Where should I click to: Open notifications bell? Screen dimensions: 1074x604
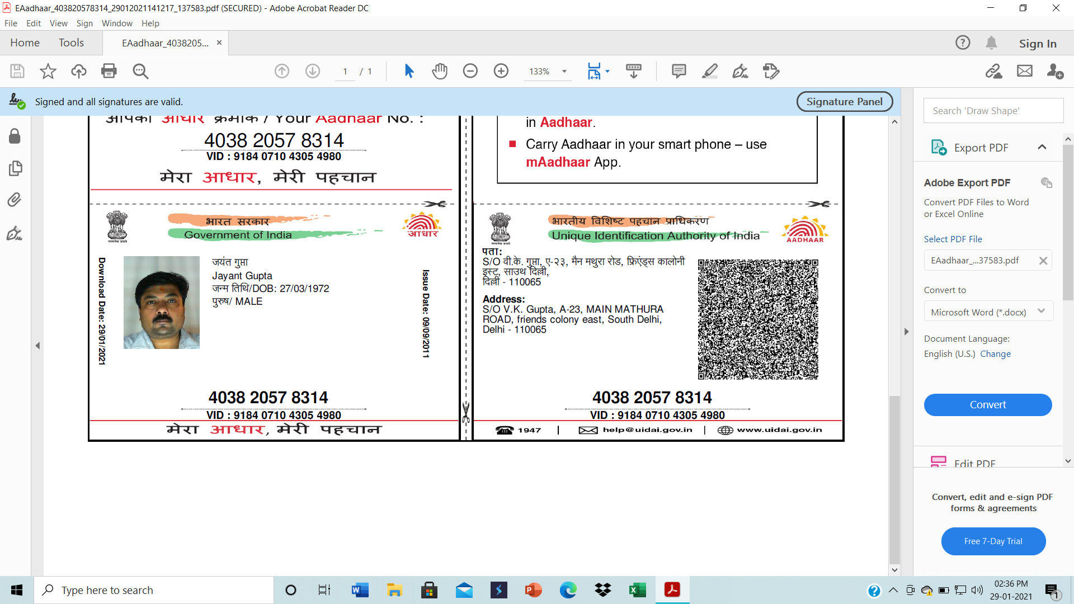992,43
